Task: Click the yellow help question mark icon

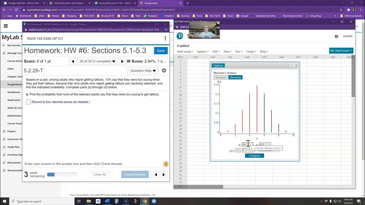Action: [166, 164]
